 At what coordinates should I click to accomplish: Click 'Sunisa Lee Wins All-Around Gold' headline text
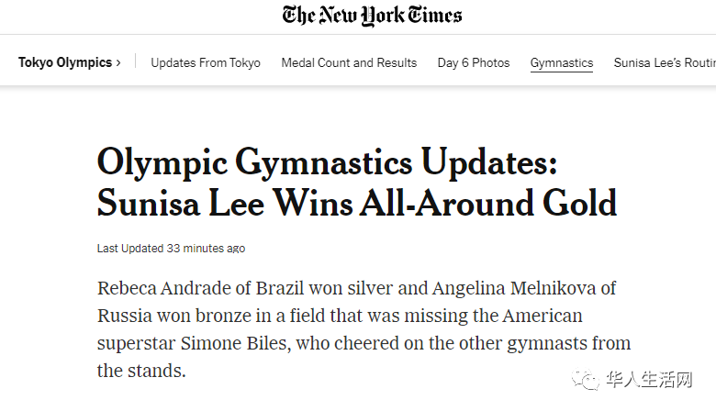357,203
